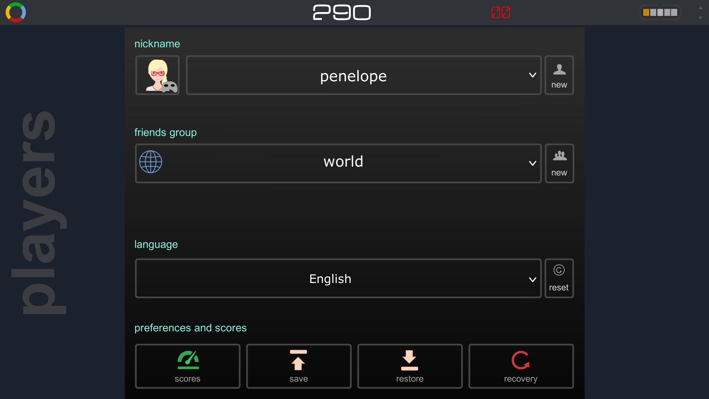This screenshot has height=399, width=709.
Task: Click the 290 score title
Action: (342, 13)
